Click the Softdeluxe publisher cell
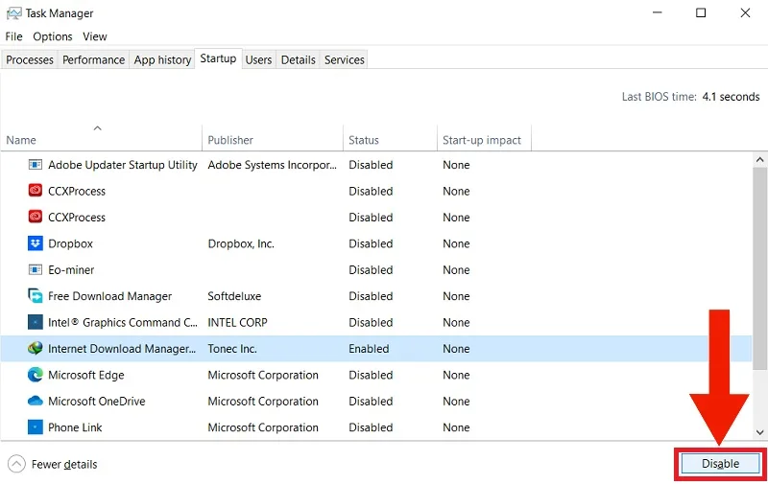The width and height of the screenshot is (768, 484). pos(234,296)
